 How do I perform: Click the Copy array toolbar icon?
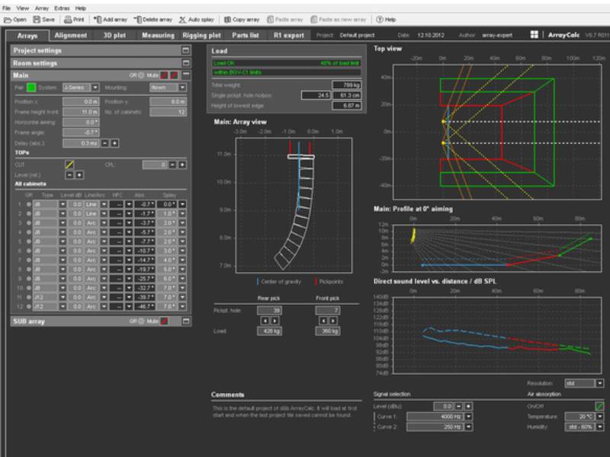[242, 19]
